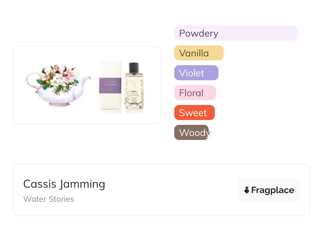
Task: Select the Powdery accord bar
Action: 235,33
